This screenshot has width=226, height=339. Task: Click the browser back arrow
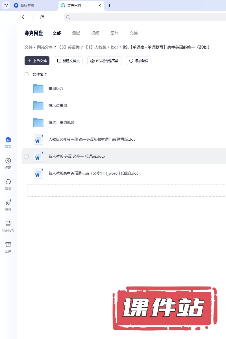24,17
